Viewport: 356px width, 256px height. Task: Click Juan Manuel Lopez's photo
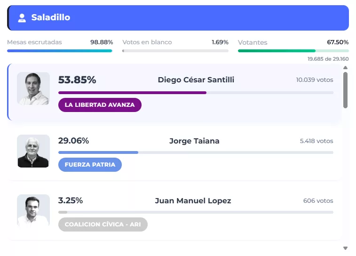33,210
